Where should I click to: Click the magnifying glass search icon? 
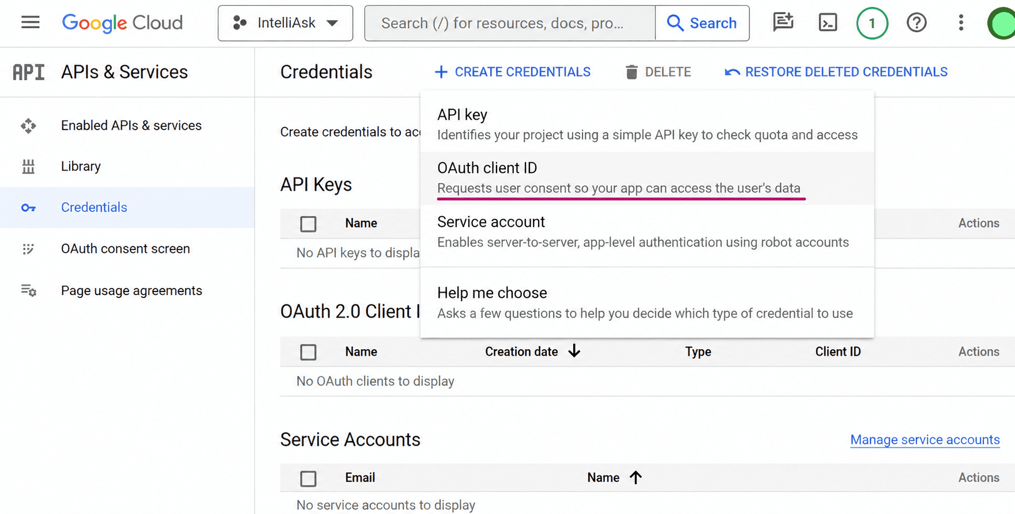click(x=675, y=23)
